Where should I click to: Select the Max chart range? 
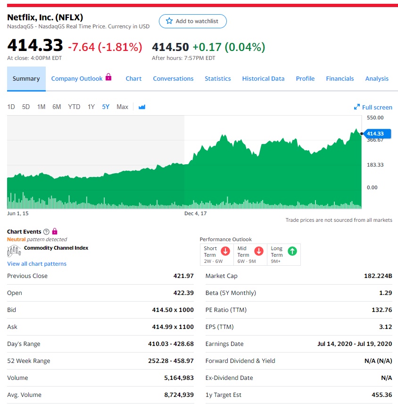pyautogui.click(x=122, y=107)
